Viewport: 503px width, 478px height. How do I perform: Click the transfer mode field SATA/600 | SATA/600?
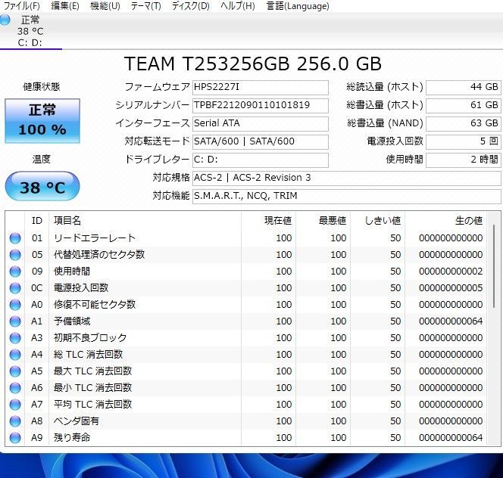click(x=260, y=141)
